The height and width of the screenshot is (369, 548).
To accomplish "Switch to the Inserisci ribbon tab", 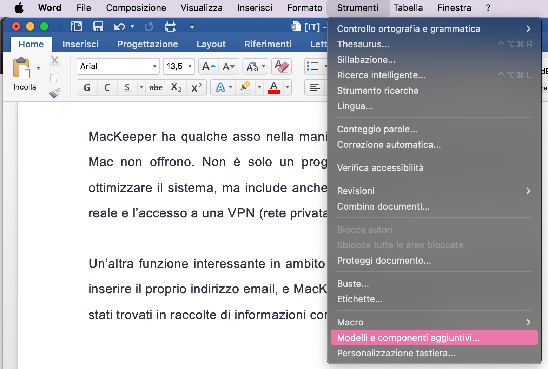I will click(81, 44).
